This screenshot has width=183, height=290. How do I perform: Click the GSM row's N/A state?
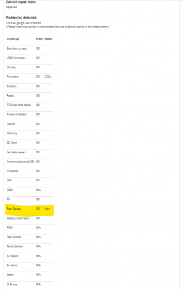pos(38,190)
